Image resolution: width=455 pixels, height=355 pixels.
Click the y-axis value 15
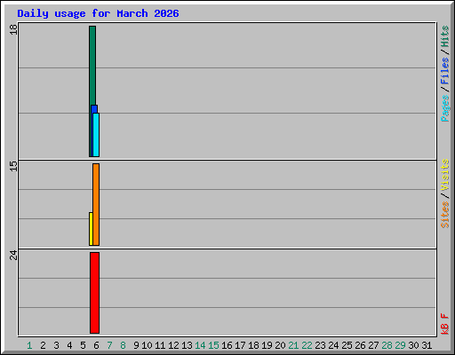click(13, 166)
